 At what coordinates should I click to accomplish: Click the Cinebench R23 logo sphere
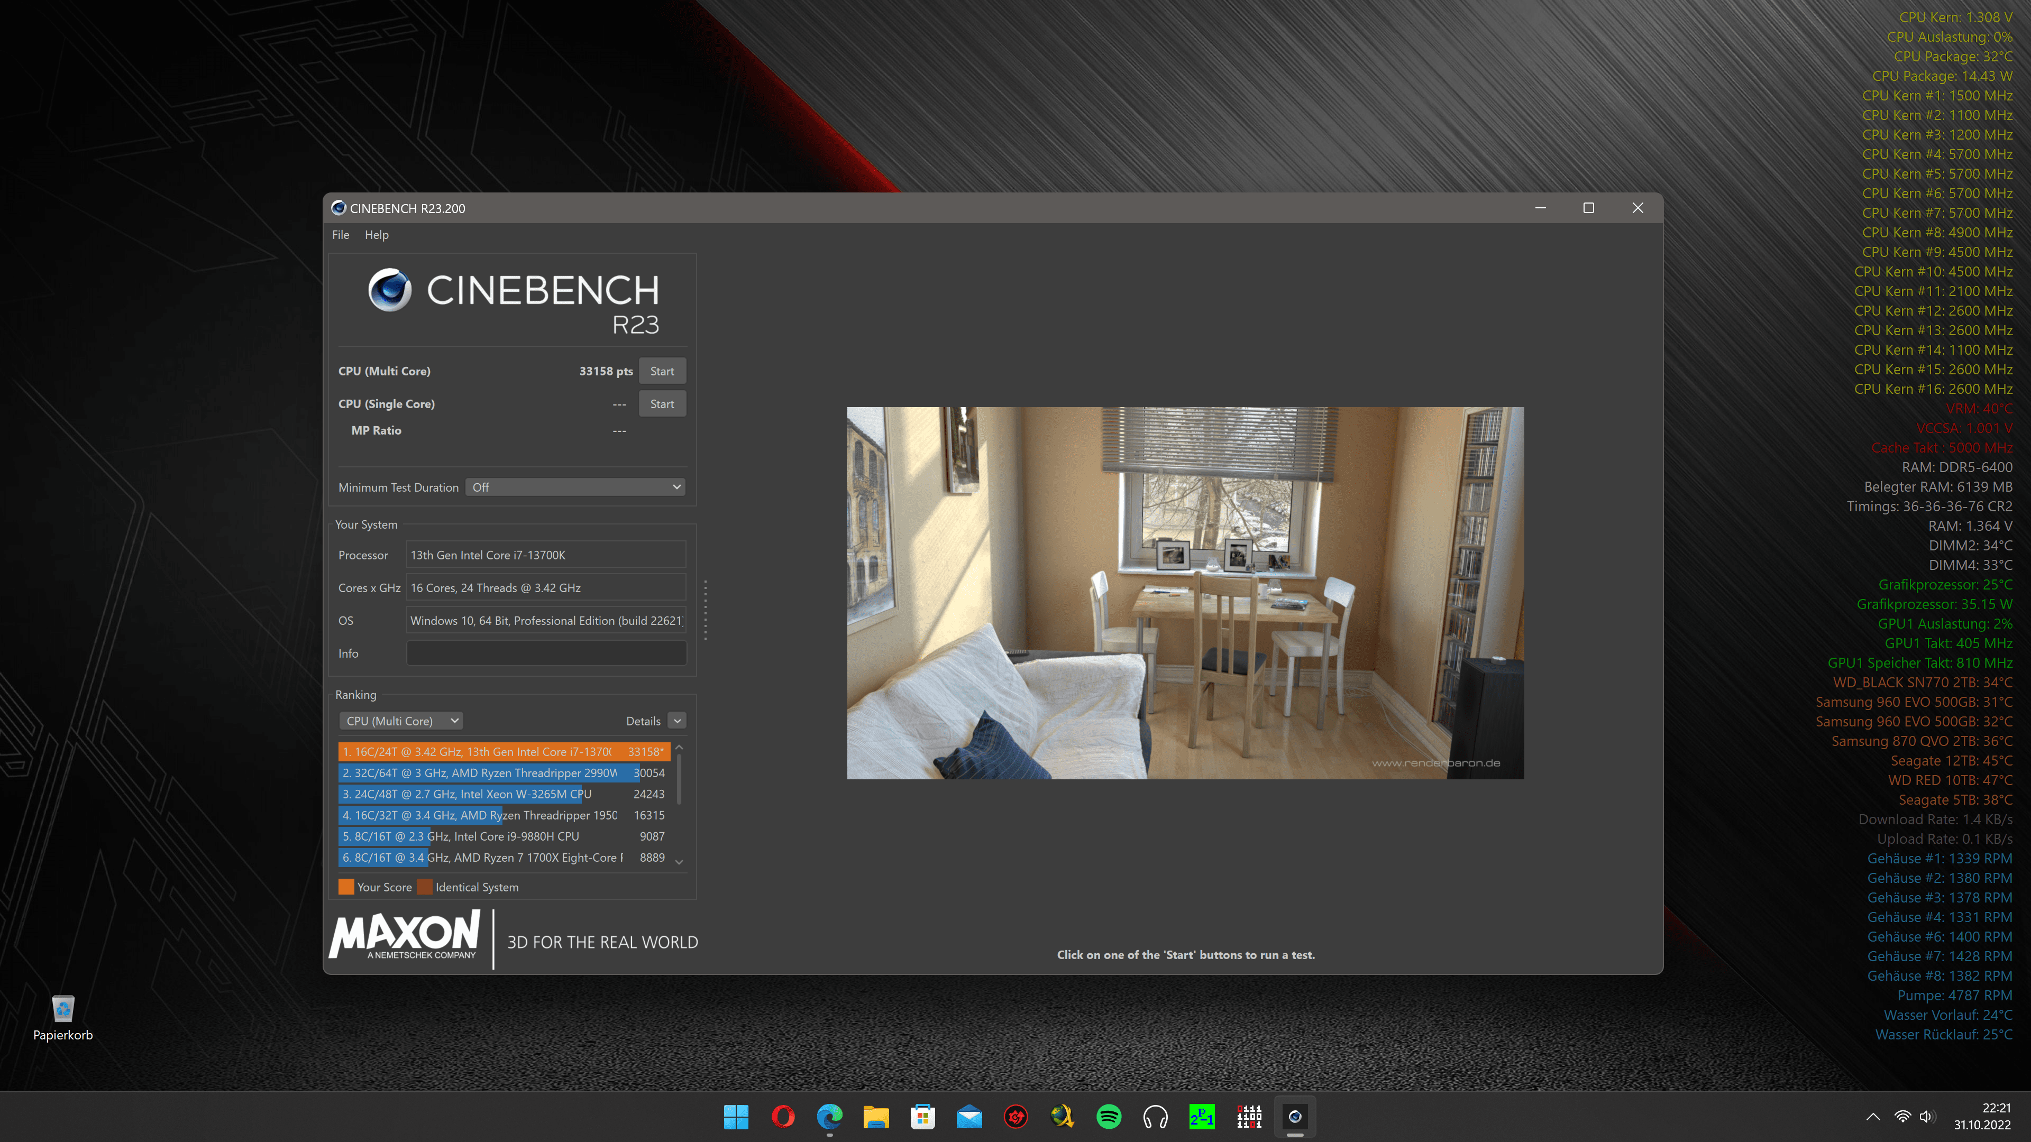(x=389, y=290)
